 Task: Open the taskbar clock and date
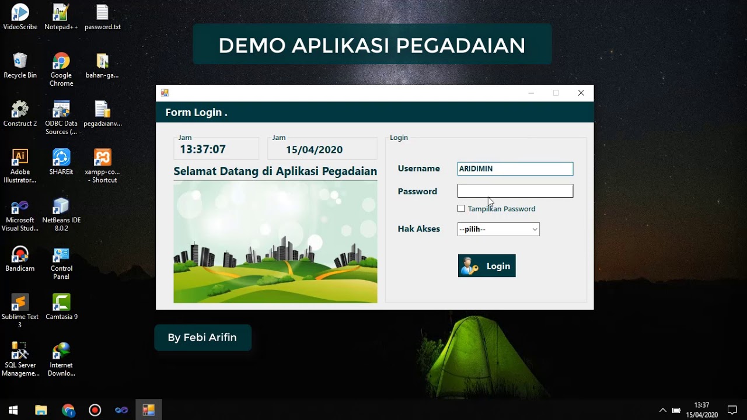click(x=701, y=410)
